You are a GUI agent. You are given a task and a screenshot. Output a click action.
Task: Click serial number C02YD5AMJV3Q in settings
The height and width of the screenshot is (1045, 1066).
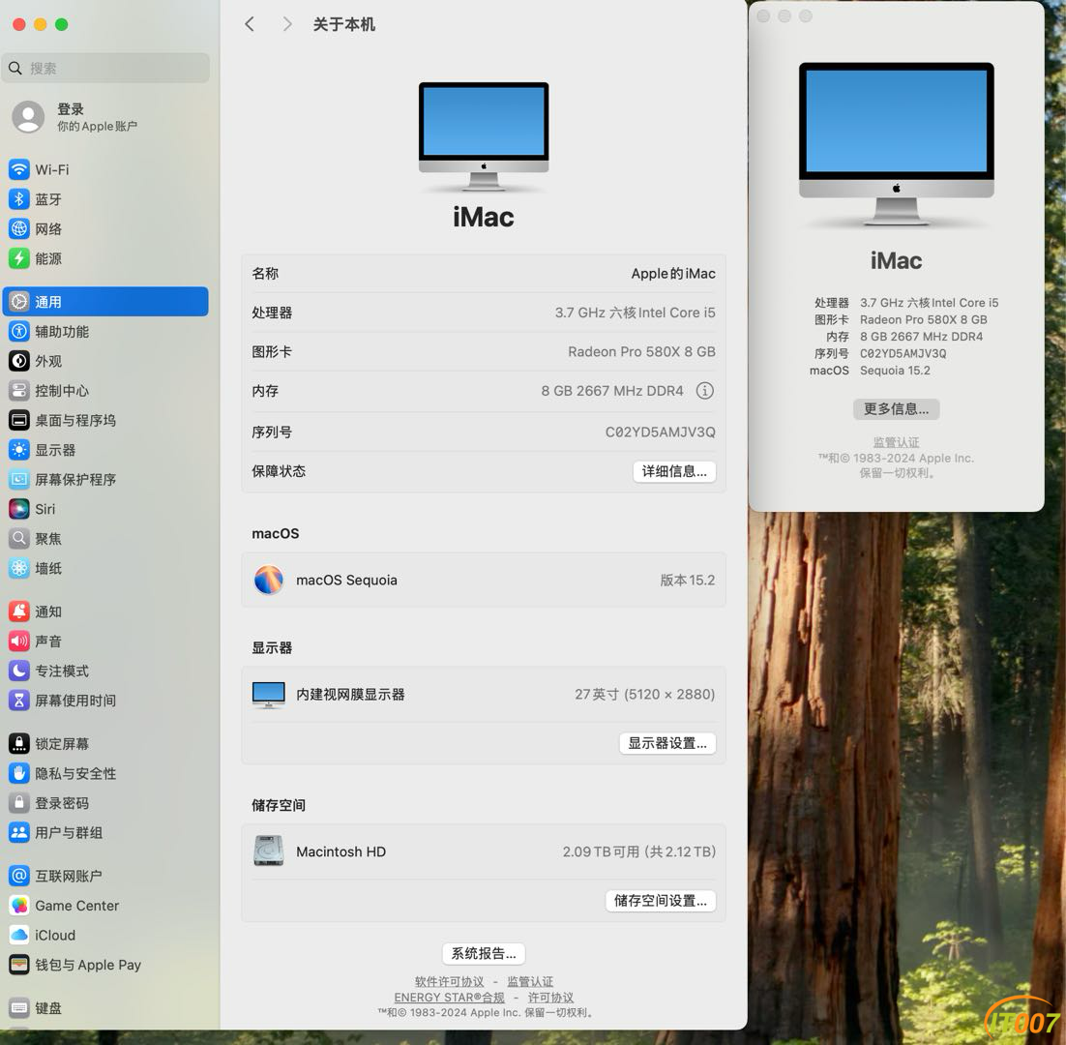(x=660, y=432)
